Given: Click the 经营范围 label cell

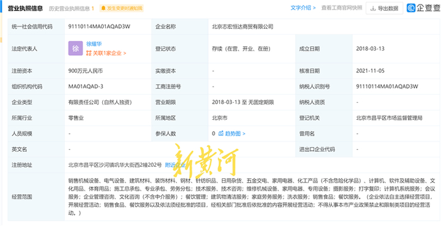Looking at the screenshot, I should tap(36, 197).
